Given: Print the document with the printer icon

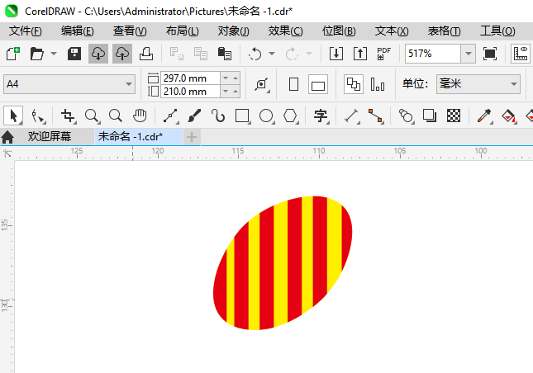Looking at the screenshot, I should point(146,54).
